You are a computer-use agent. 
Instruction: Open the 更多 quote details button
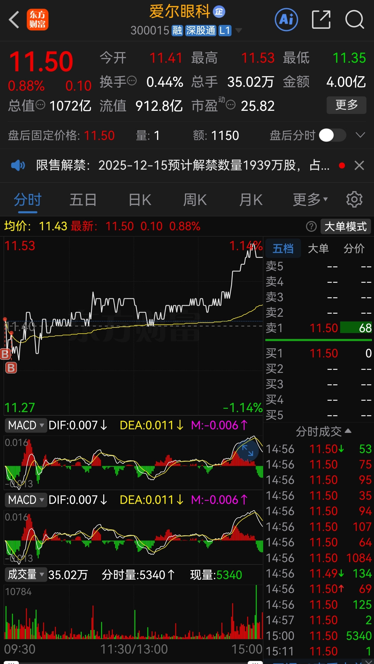pos(346,105)
